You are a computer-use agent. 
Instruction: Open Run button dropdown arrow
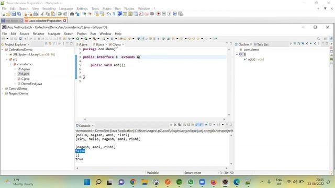(x=82, y=39)
